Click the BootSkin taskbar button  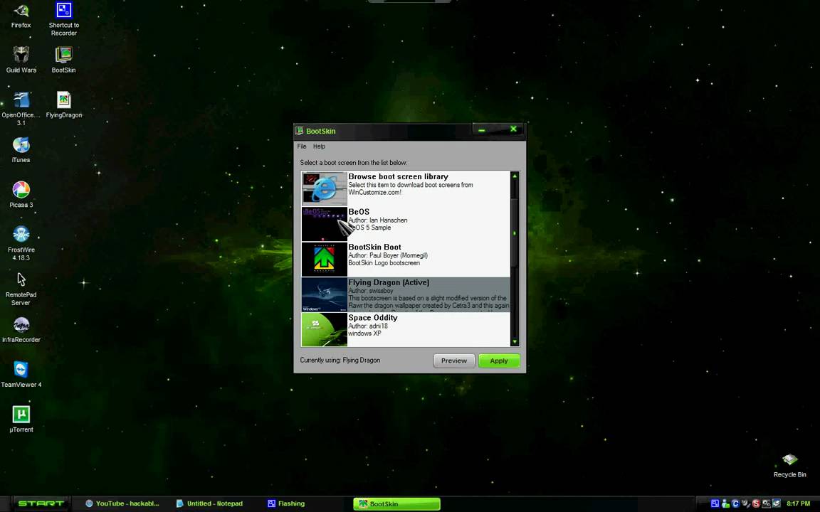(397, 503)
